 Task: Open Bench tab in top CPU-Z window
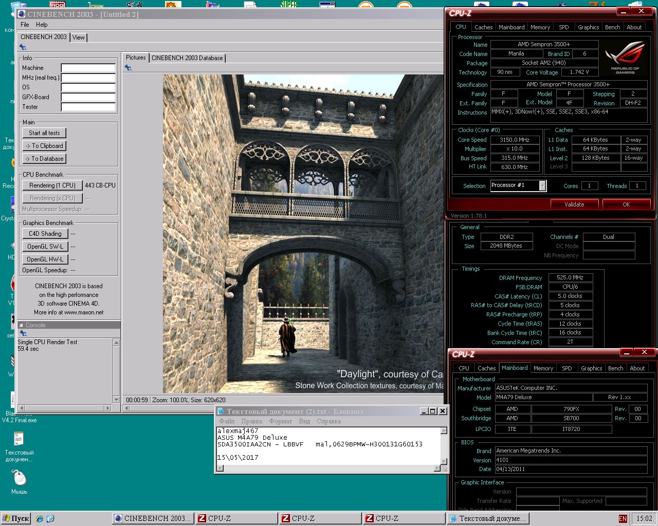612,27
